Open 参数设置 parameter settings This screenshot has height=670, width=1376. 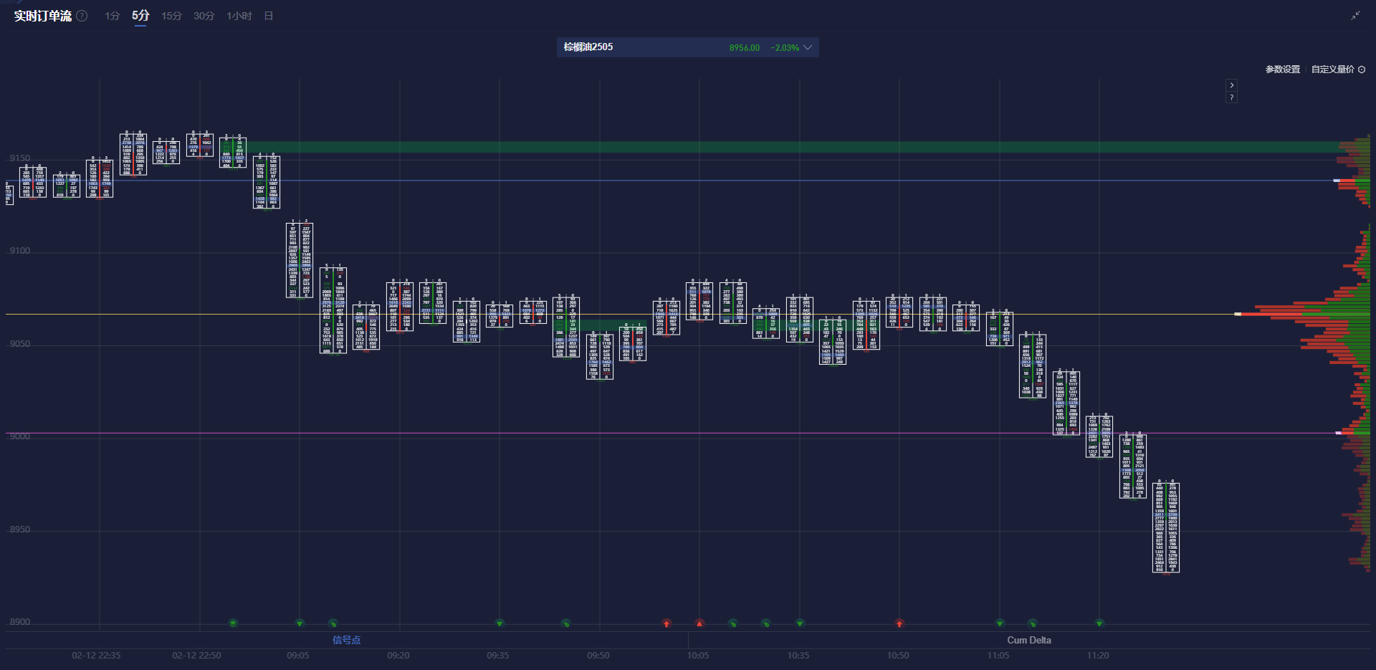coord(1282,70)
